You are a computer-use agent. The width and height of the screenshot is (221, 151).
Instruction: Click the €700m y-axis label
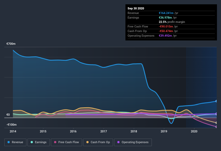click(11, 44)
